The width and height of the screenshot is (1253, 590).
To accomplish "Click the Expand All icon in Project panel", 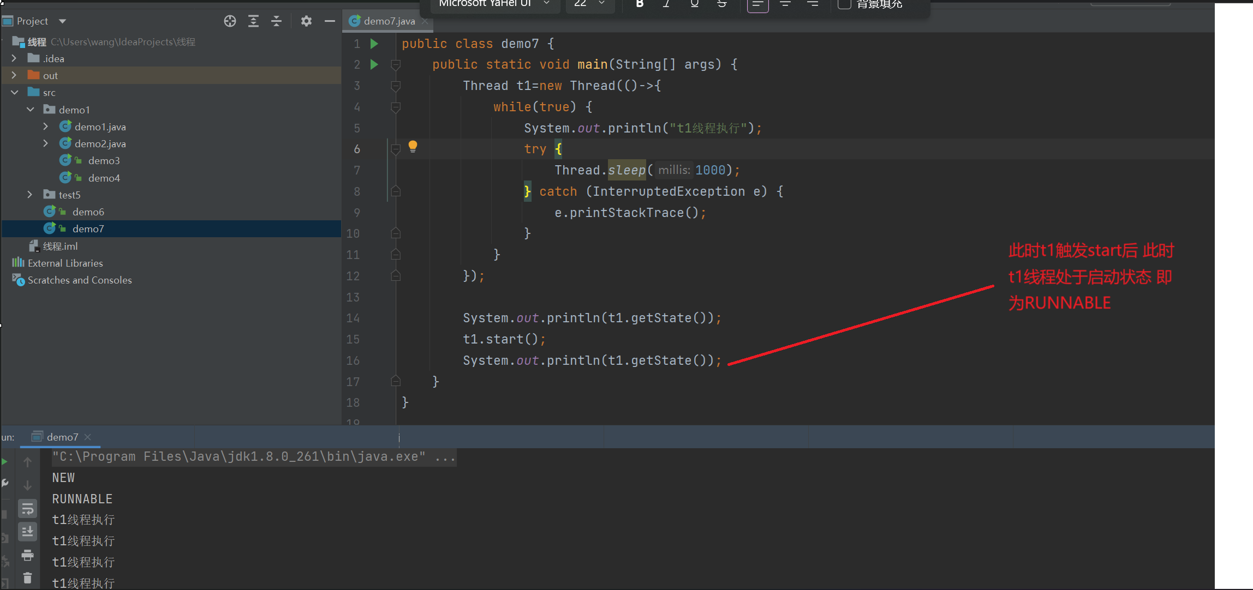I will click(x=253, y=21).
